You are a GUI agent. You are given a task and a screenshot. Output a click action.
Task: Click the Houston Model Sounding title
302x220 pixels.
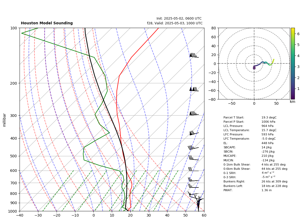[x=47, y=23]
